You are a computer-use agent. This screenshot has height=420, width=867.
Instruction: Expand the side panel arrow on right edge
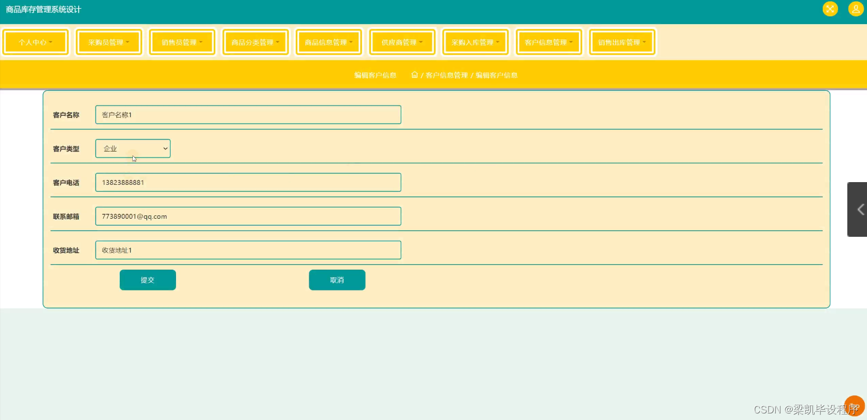(x=858, y=209)
